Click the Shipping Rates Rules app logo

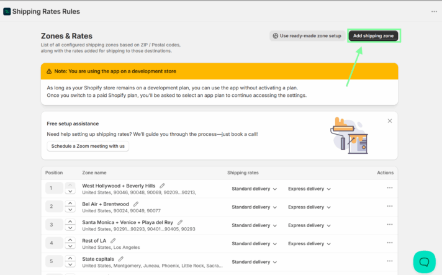pyautogui.click(x=7, y=12)
